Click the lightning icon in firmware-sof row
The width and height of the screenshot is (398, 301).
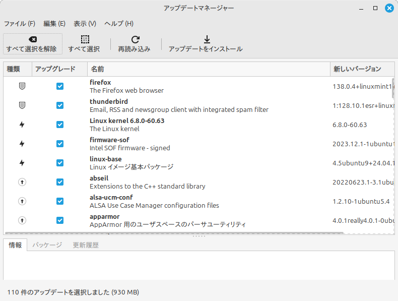click(x=22, y=144)
